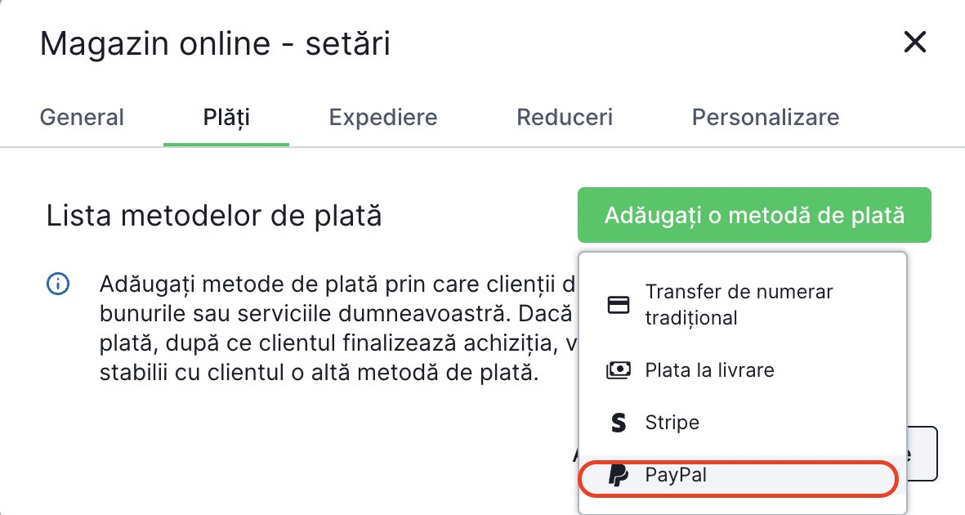Click the blue info icon
Viewport: 965px width, 515px height.
click(58, 285)
